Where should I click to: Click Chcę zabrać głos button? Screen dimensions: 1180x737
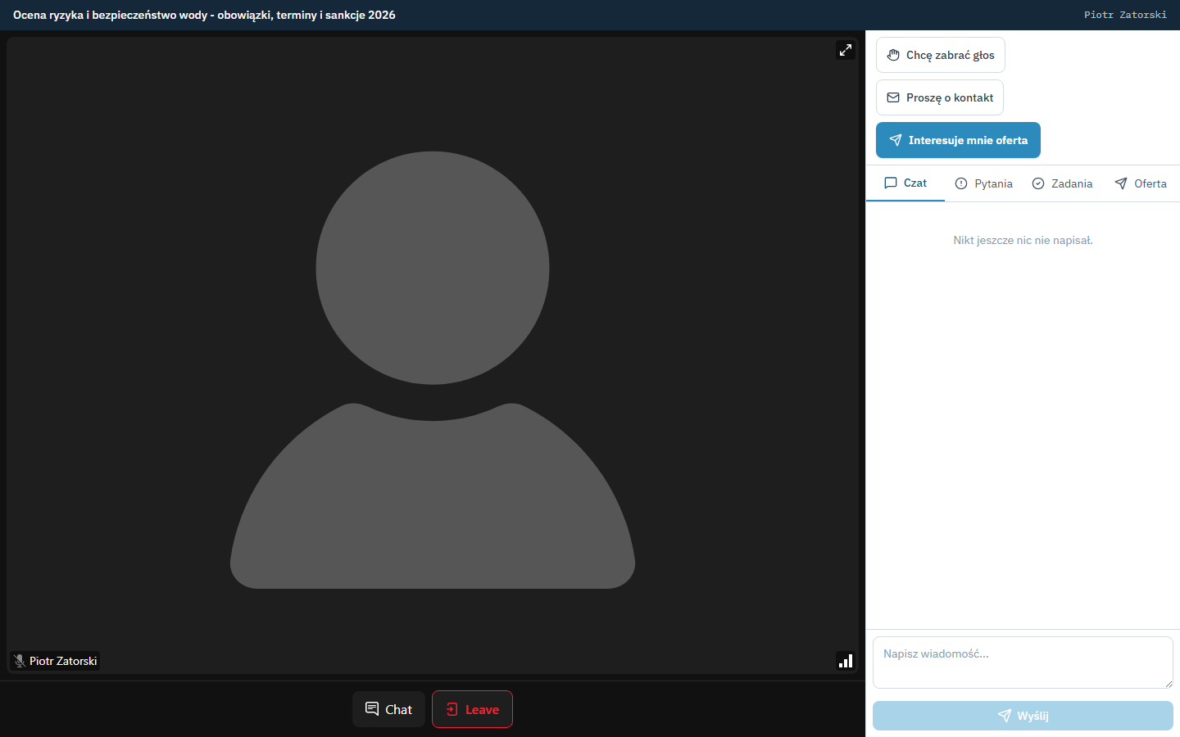941,55
